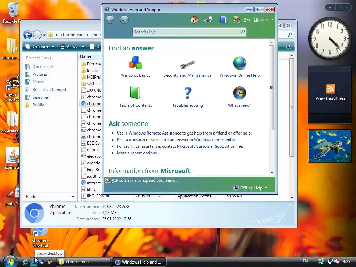Go Home in Windows Help and Support

194,19
